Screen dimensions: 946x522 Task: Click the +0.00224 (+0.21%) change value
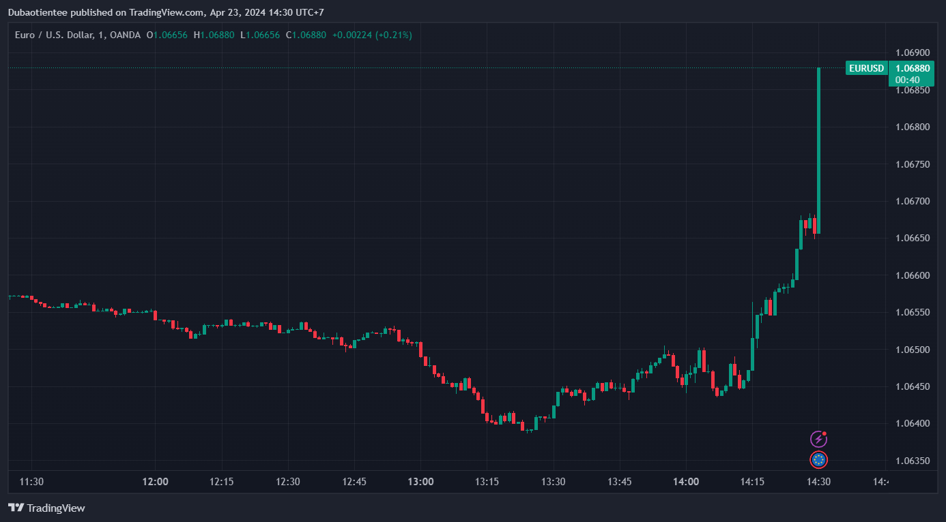coord(372,35)
